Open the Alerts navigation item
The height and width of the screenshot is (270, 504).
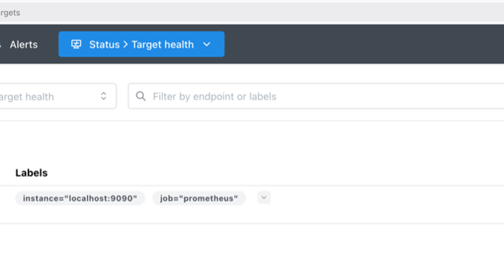23,44
